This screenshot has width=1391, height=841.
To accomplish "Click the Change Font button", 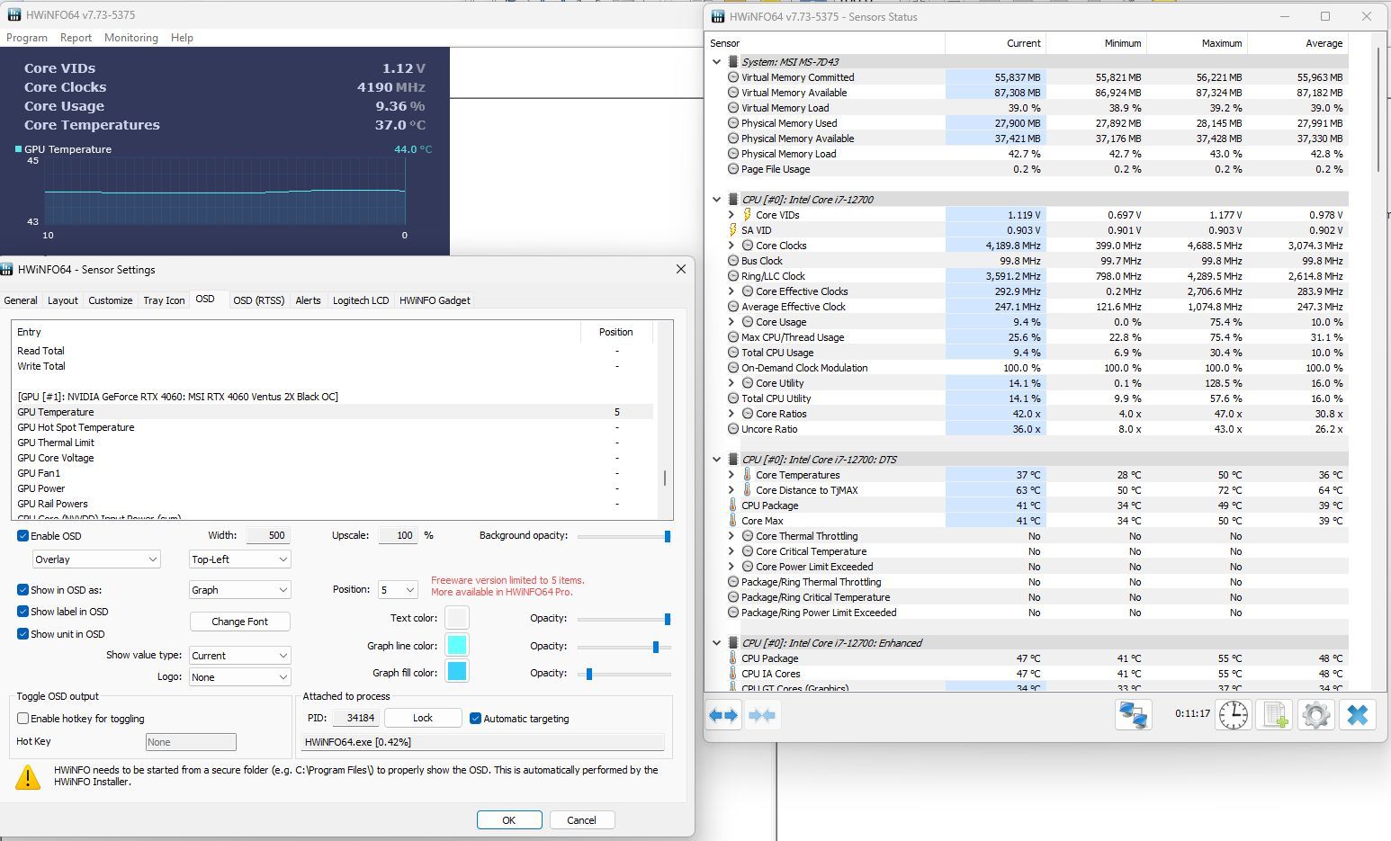I will pyautogui.click(x=239, y=621).
